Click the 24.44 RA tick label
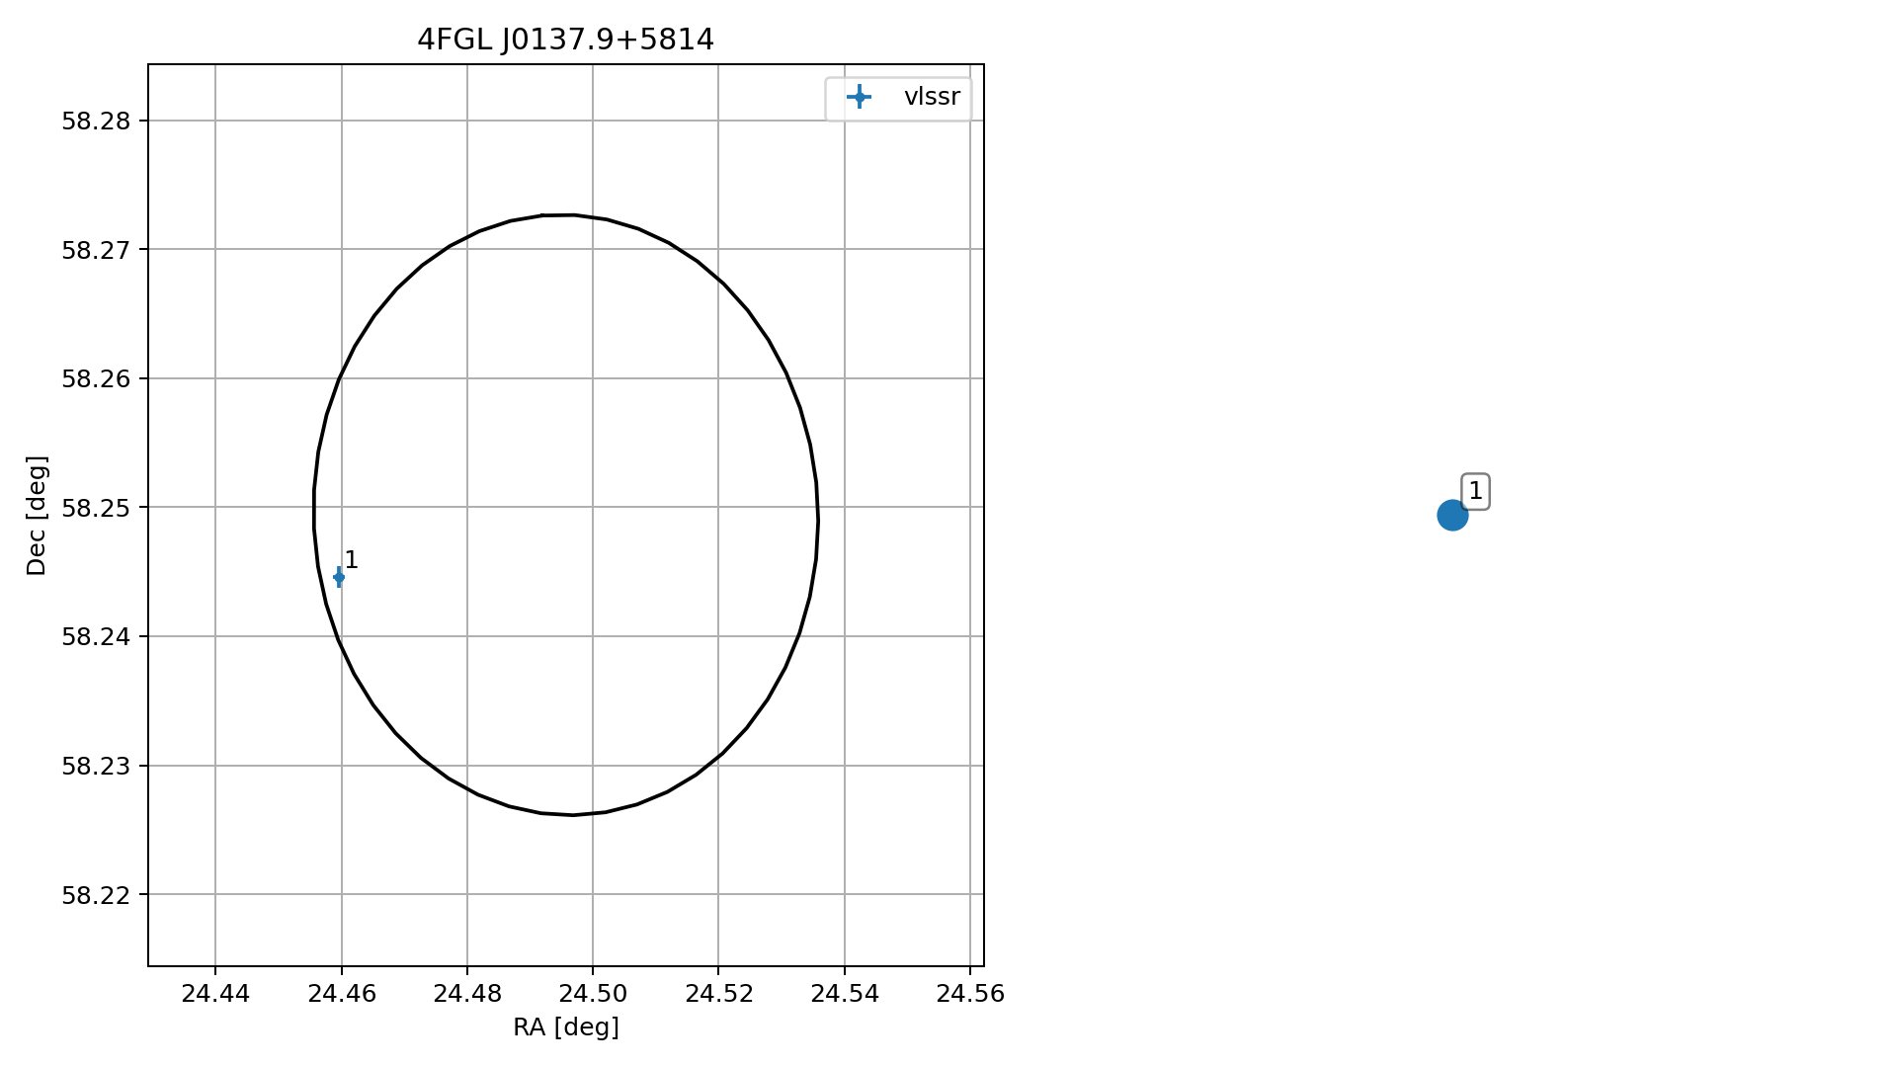Screen dimensions: 1896x1067 click(x=215, y=994)
